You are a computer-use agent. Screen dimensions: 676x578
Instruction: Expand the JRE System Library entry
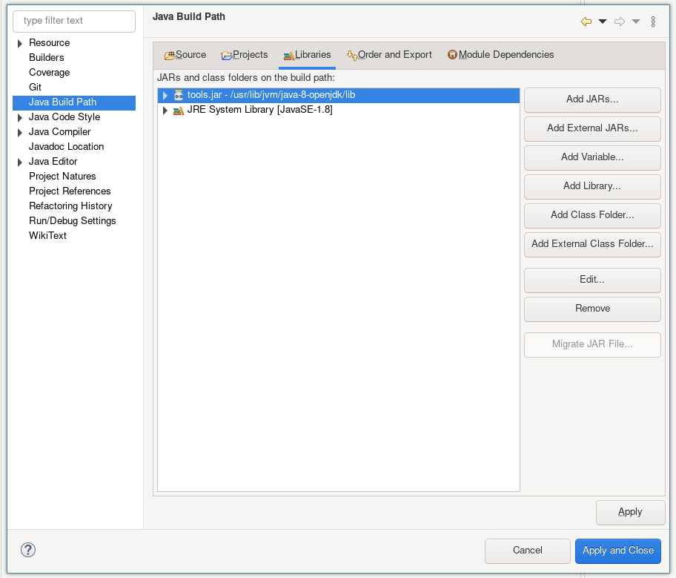click(165, 111)
